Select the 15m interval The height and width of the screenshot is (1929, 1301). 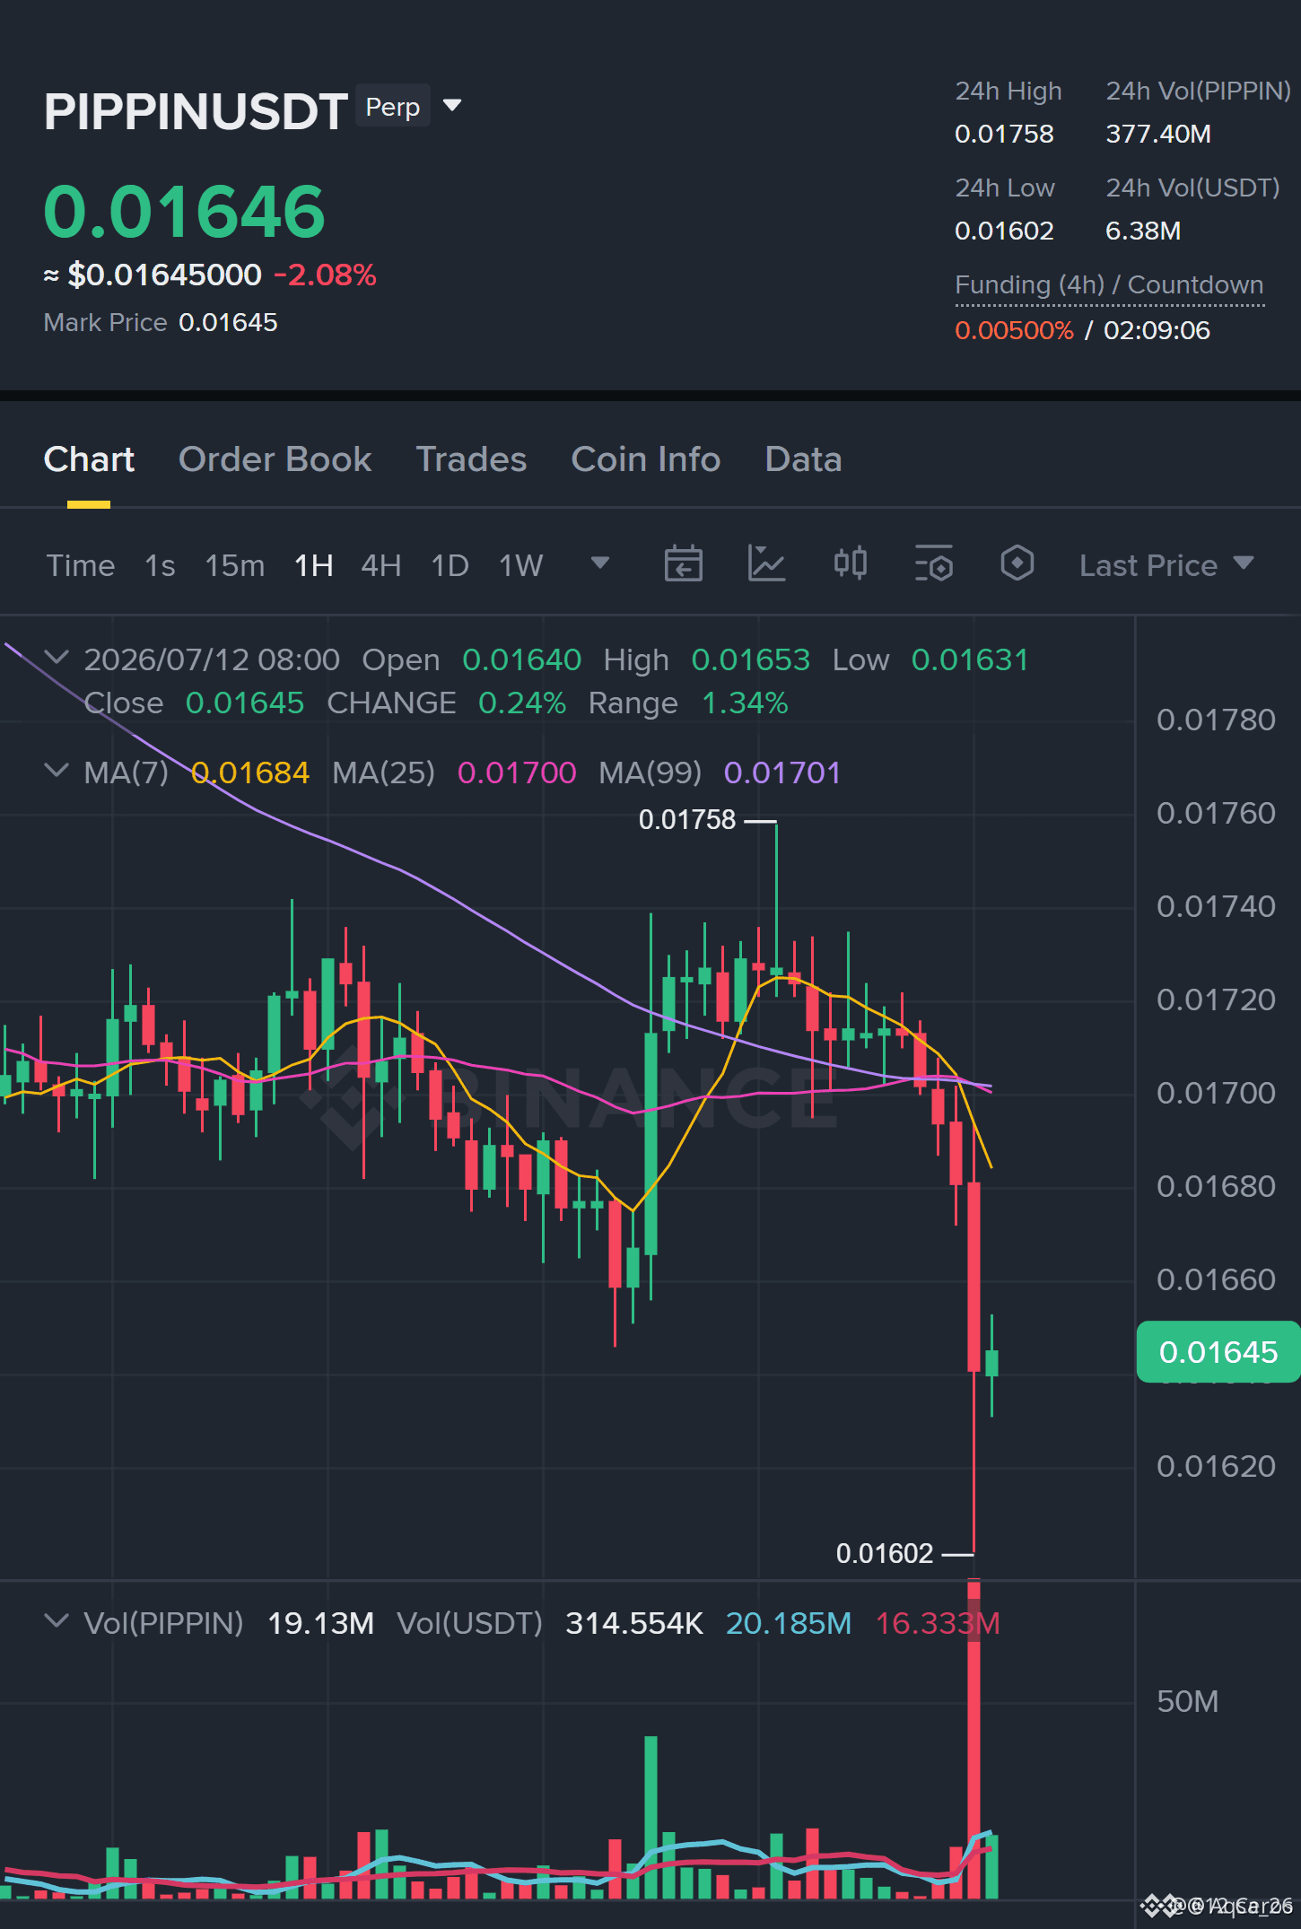235,565
